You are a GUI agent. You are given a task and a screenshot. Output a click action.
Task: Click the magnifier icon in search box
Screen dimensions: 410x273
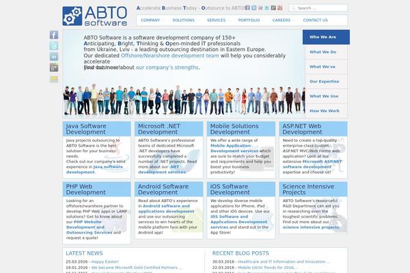[293, 8]
